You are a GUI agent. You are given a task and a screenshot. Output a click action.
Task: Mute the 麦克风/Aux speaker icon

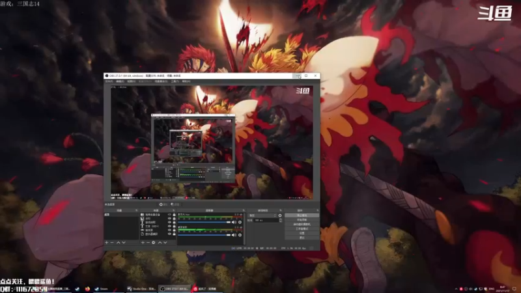pos(234,222)
